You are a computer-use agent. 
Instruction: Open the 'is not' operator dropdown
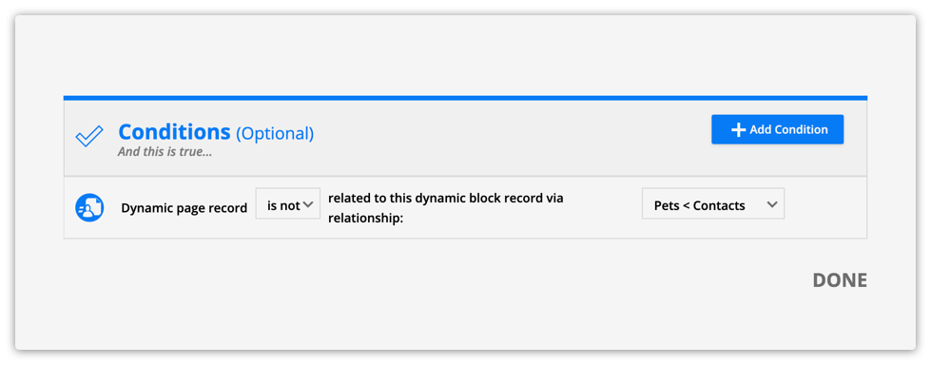288,203
